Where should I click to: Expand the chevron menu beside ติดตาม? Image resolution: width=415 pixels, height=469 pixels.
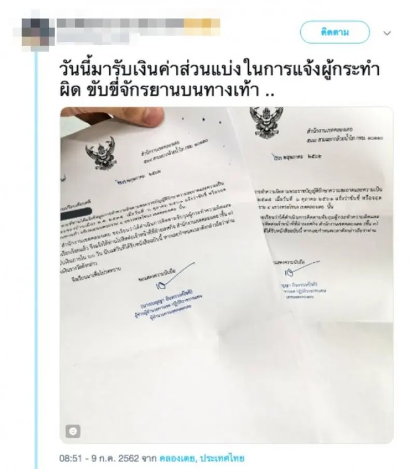click(x=387, y=33)
